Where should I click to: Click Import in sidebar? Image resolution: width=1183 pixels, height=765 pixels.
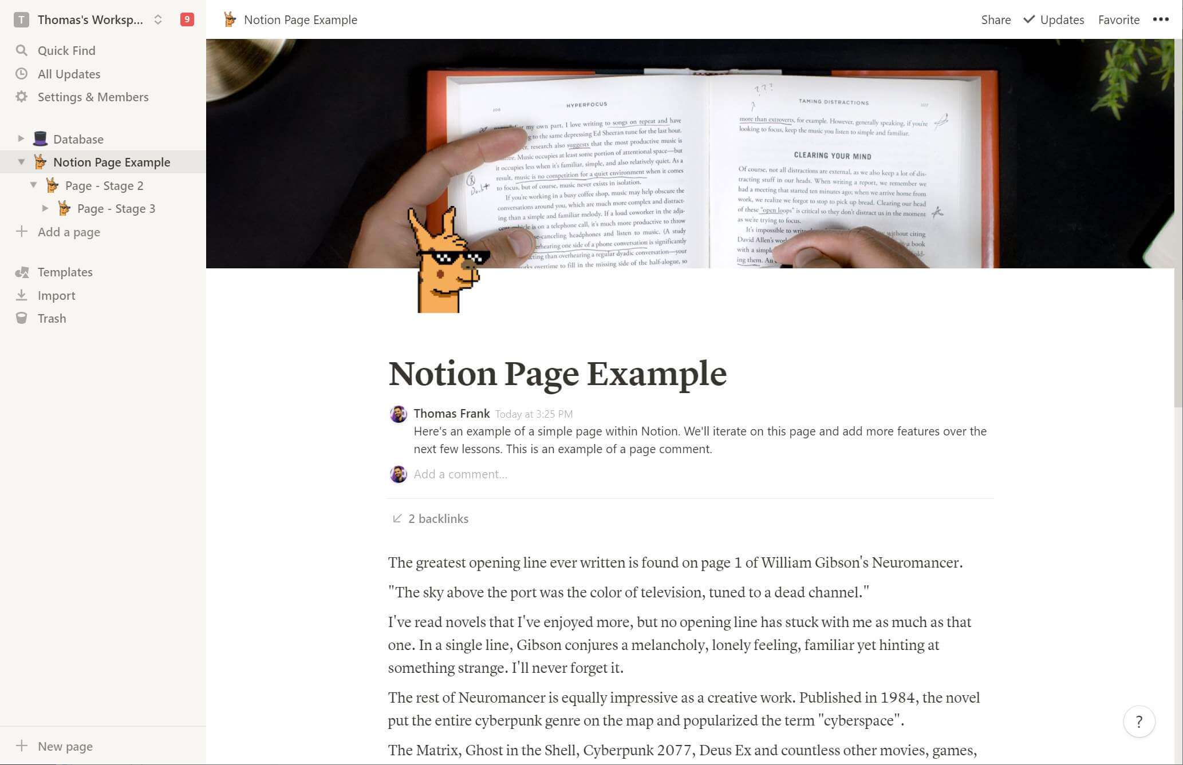56,295
